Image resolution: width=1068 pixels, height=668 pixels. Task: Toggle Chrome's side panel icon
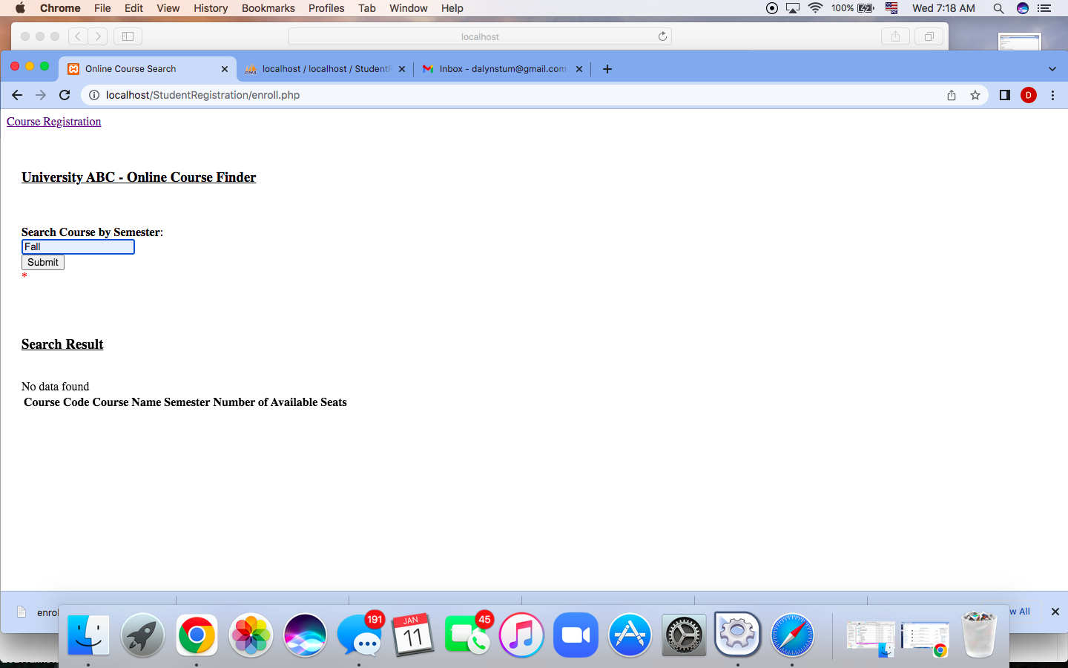point(1004,95)
